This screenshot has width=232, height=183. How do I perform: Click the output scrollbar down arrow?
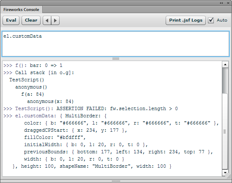[x=225, y=172]
